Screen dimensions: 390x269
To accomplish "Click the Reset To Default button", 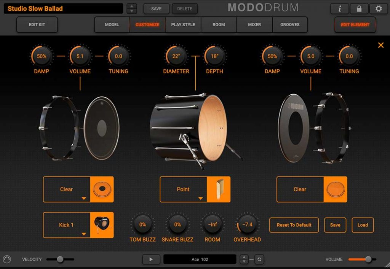I will (x=294, y=225).
